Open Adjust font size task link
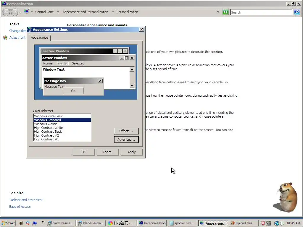Screen dimensions: 303x227 [17, 38]
